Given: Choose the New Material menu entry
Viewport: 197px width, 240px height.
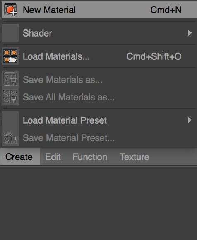Looking at the screenshot, I should (x=99, y=10).
